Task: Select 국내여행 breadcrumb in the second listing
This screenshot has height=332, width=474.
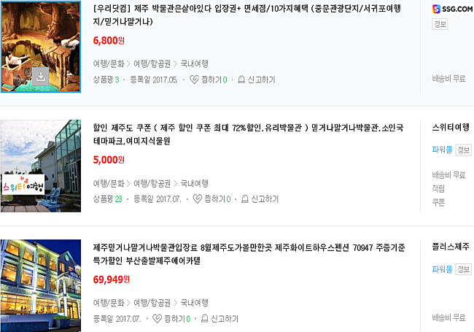Action: point(195,183)
